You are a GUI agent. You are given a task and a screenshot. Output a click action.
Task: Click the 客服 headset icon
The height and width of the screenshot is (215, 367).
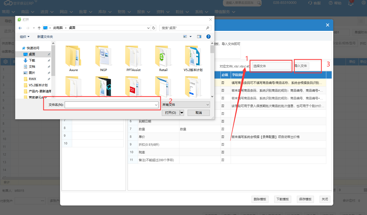click(x=310, y=3)
